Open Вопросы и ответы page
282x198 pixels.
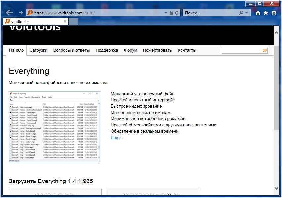click(x=71, y=50)
